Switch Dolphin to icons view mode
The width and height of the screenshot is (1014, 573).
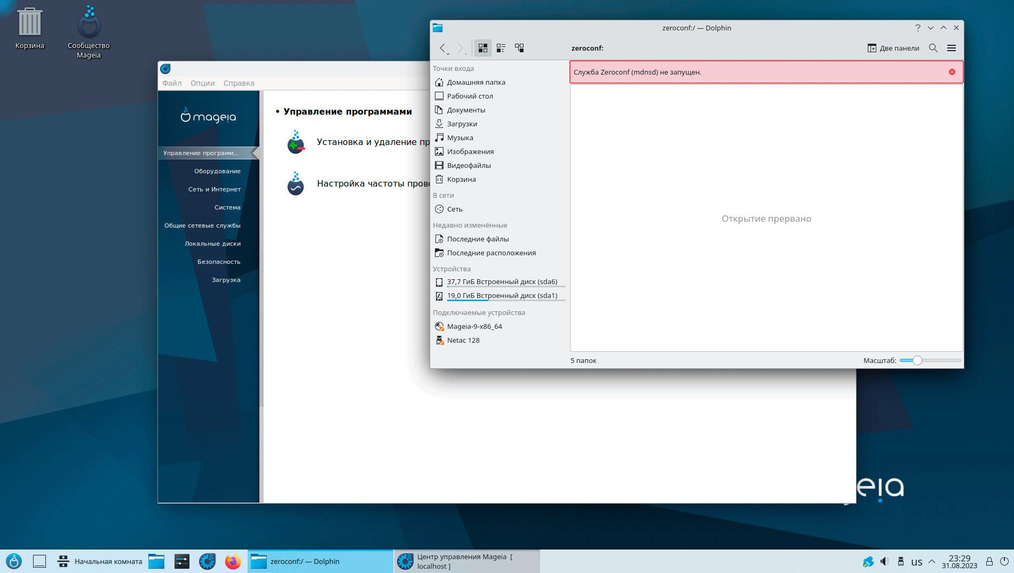click(x=482, y=48)
